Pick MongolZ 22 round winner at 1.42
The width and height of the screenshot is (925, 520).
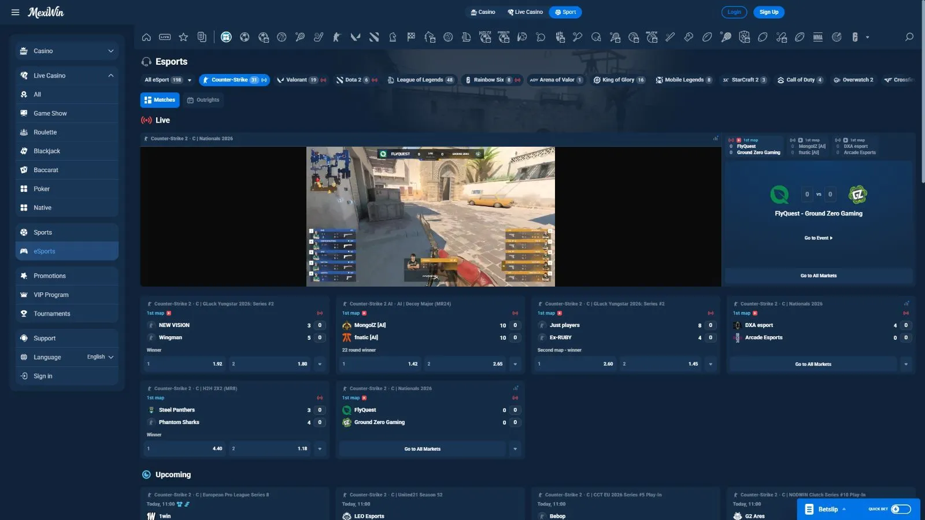(380, 364)
